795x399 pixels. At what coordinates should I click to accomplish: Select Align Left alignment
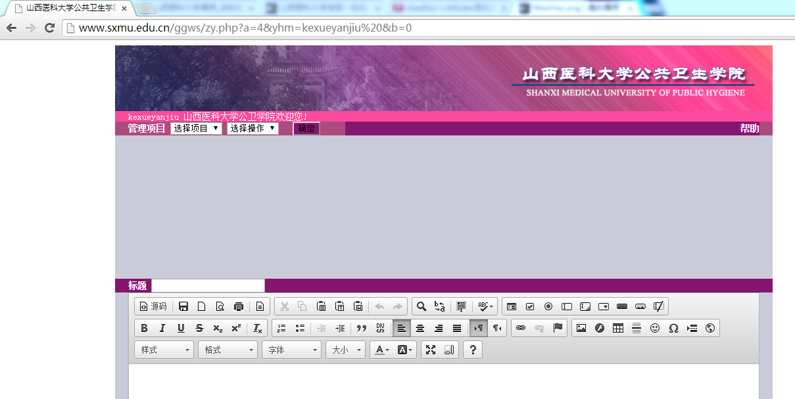401,328
